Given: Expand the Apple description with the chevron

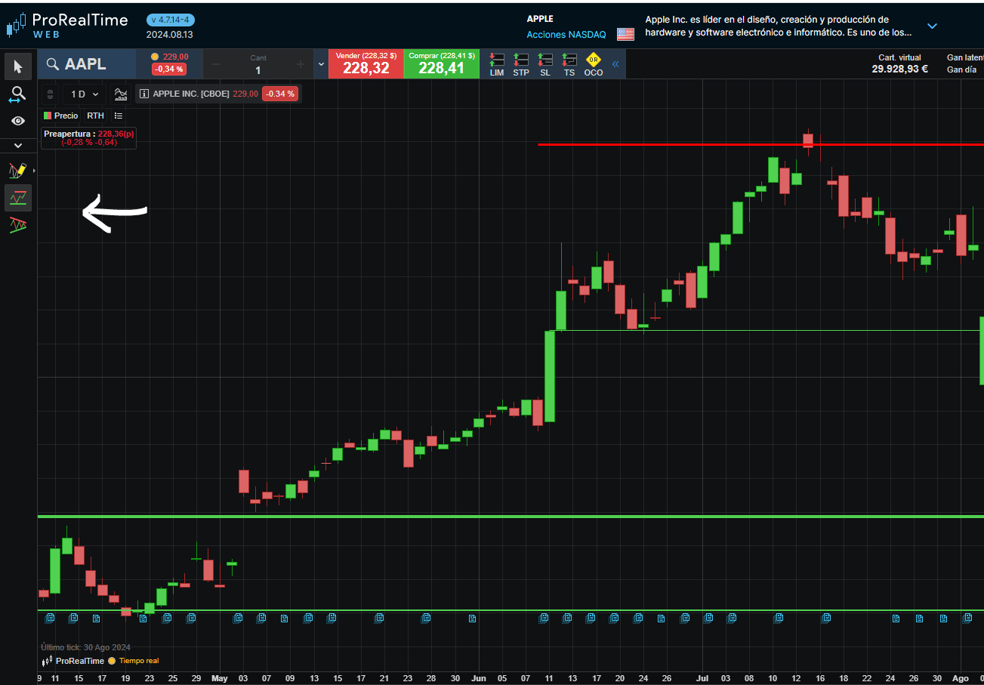Looking at the screenshot, I should pos(932,26).
